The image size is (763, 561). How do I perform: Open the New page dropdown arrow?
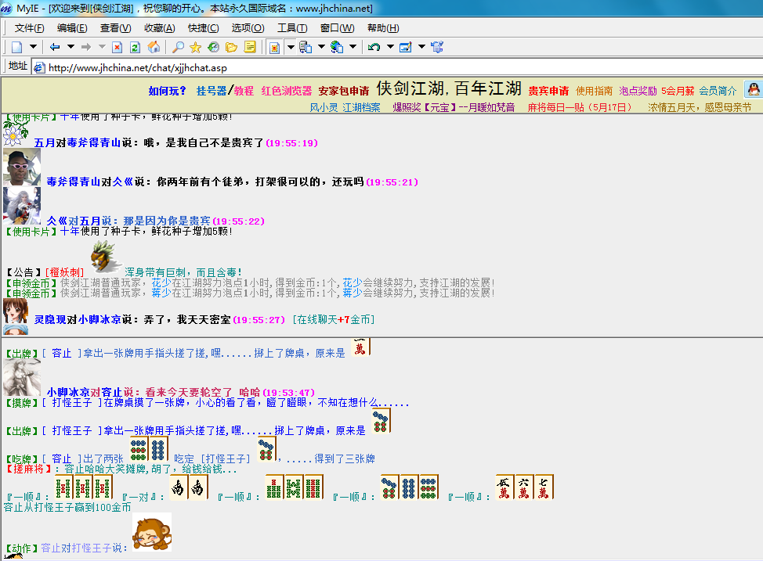point(33,47)
